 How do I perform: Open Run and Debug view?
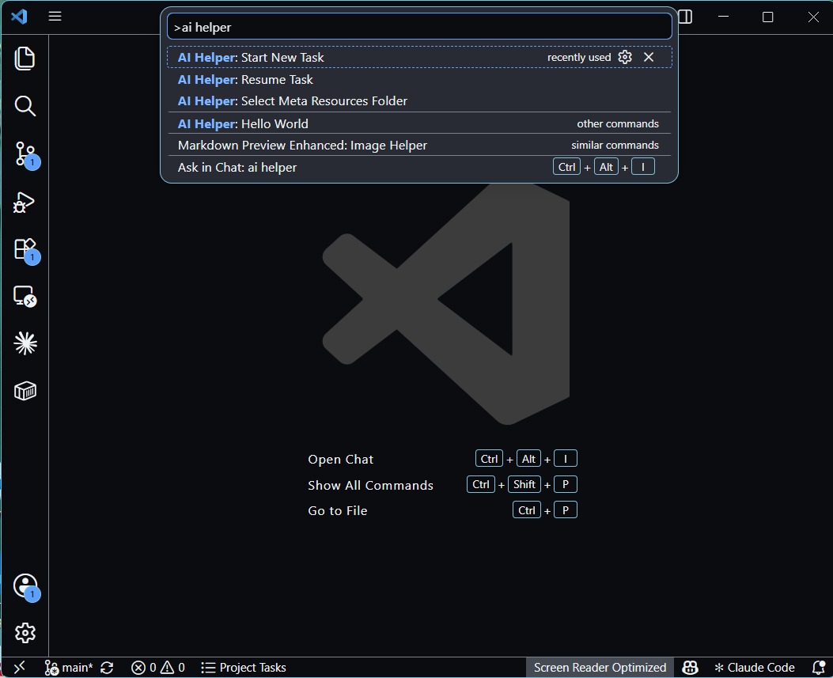(x=25, y=203)
